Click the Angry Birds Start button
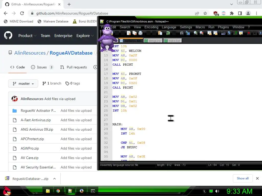The height and width of the screenshot is (196, 262). (7, 191)
